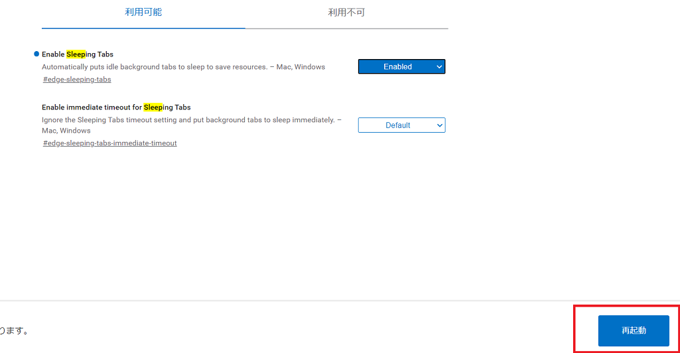
Task: Click the chevron arrow on the Default dropdown
Action: click(x=439, y=125)
